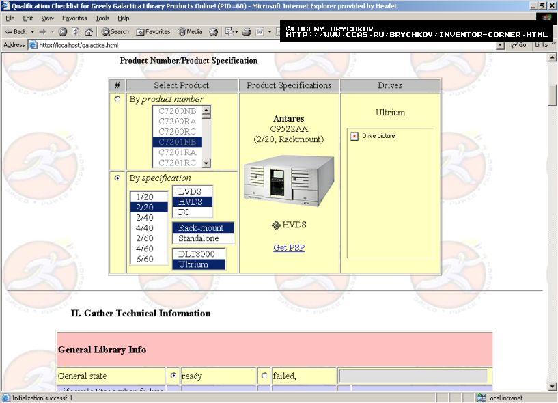Image resolution: width=558 pixels, height=403 pixels.
Task: Click the Stop loading icon
Action: (x=63, y=32)
